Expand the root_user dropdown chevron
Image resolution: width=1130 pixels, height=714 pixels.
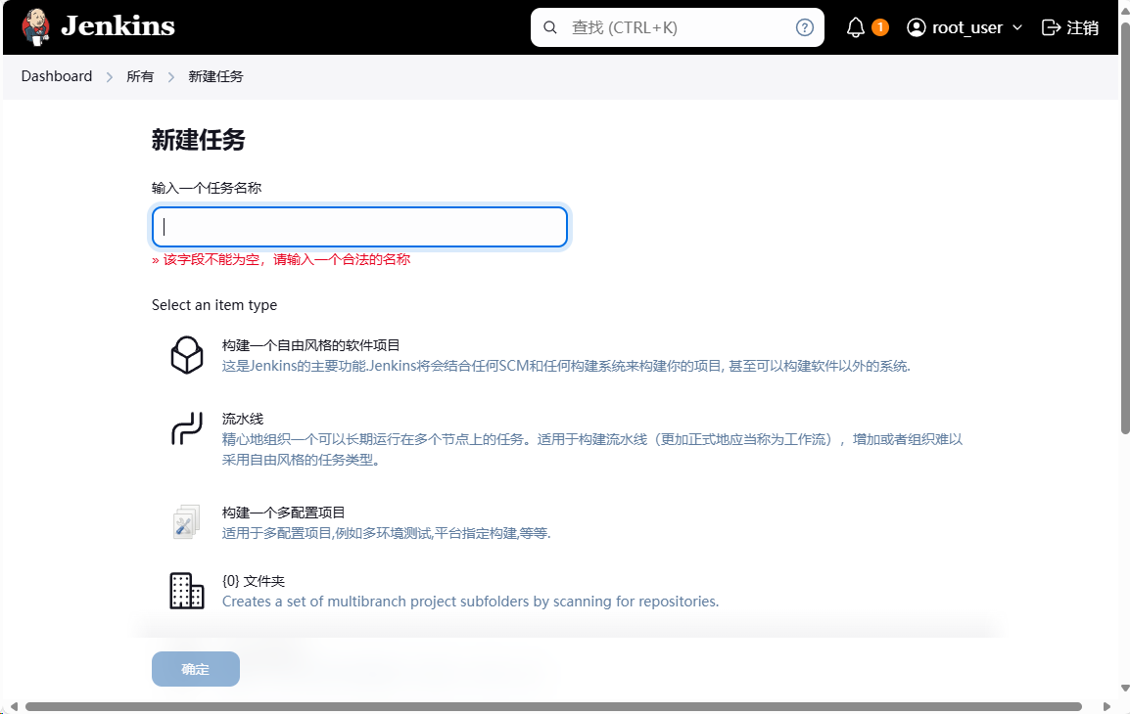1016,27
